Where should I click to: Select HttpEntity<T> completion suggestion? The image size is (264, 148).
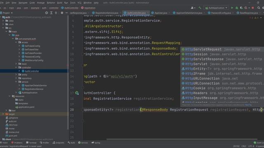[223, 69]
